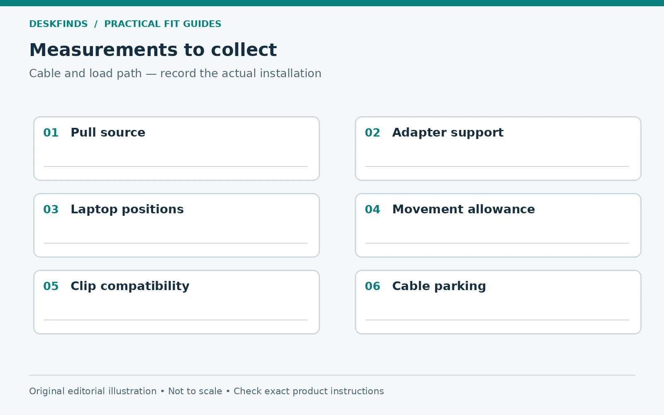Click the "Cable and load path" subtitle
Viewport: 664px width, 415px height.
pos(85,73)
